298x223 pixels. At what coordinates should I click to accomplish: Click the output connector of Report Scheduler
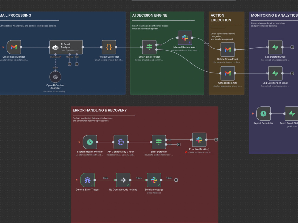271,114
